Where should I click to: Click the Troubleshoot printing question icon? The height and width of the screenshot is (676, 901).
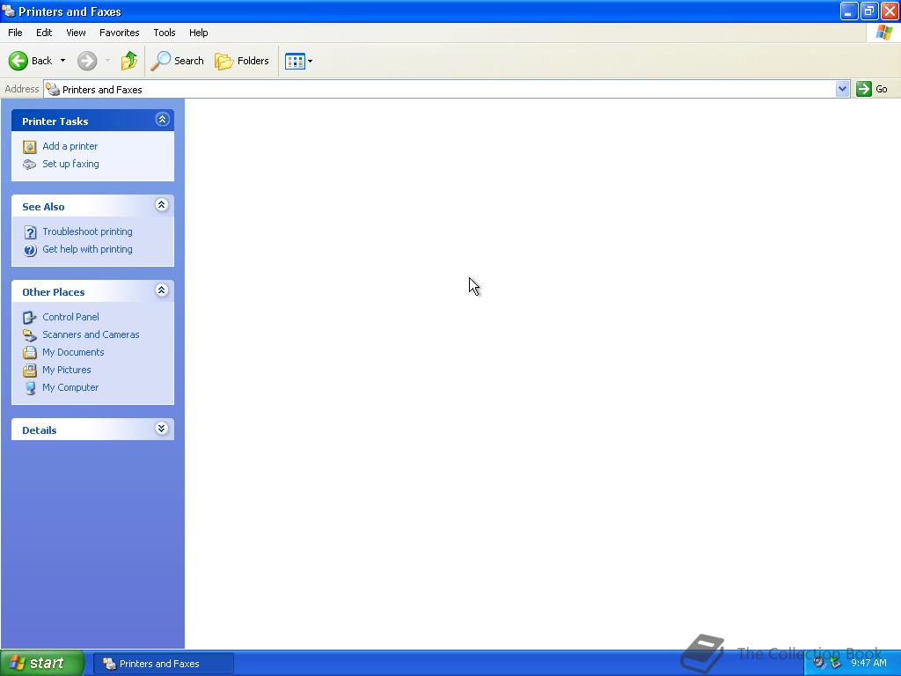[x=30, y=232]
